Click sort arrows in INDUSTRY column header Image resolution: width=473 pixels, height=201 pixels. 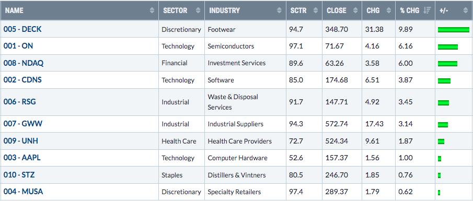tap(279, 10)
